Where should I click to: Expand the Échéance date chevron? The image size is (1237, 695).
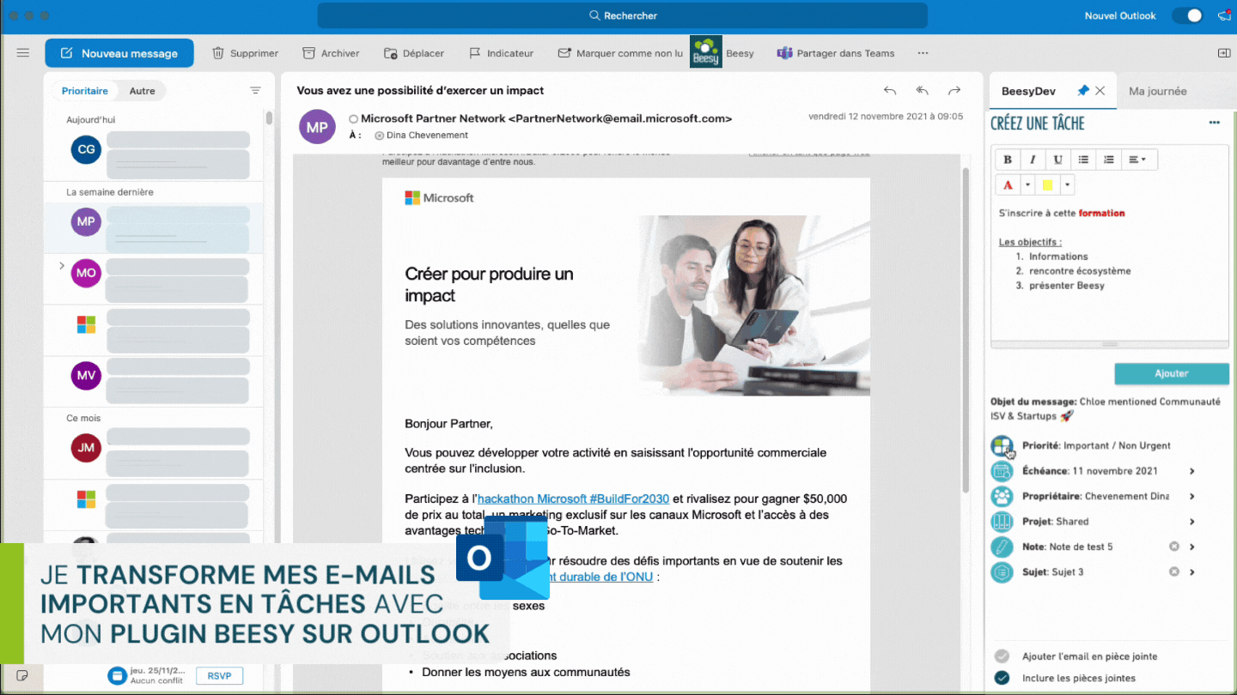point(1192,471)
